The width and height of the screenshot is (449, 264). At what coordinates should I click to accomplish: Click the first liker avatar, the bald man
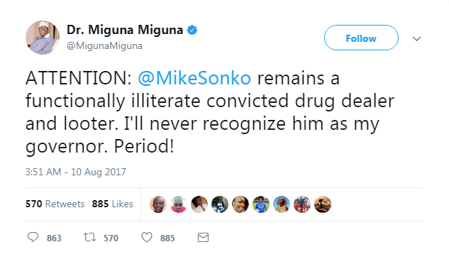[158, 204]
